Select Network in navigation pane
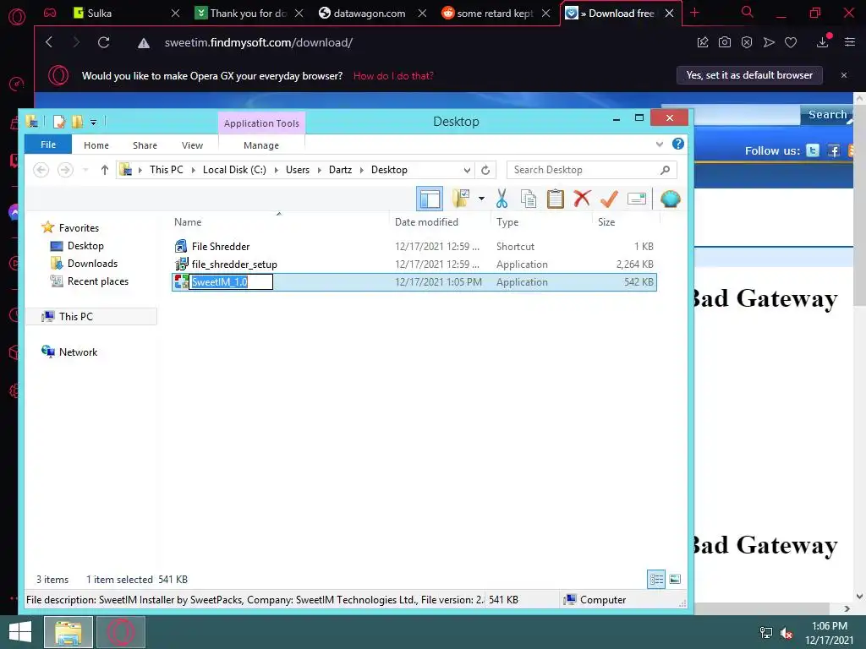Screen dimensions: 866x649 78,352
